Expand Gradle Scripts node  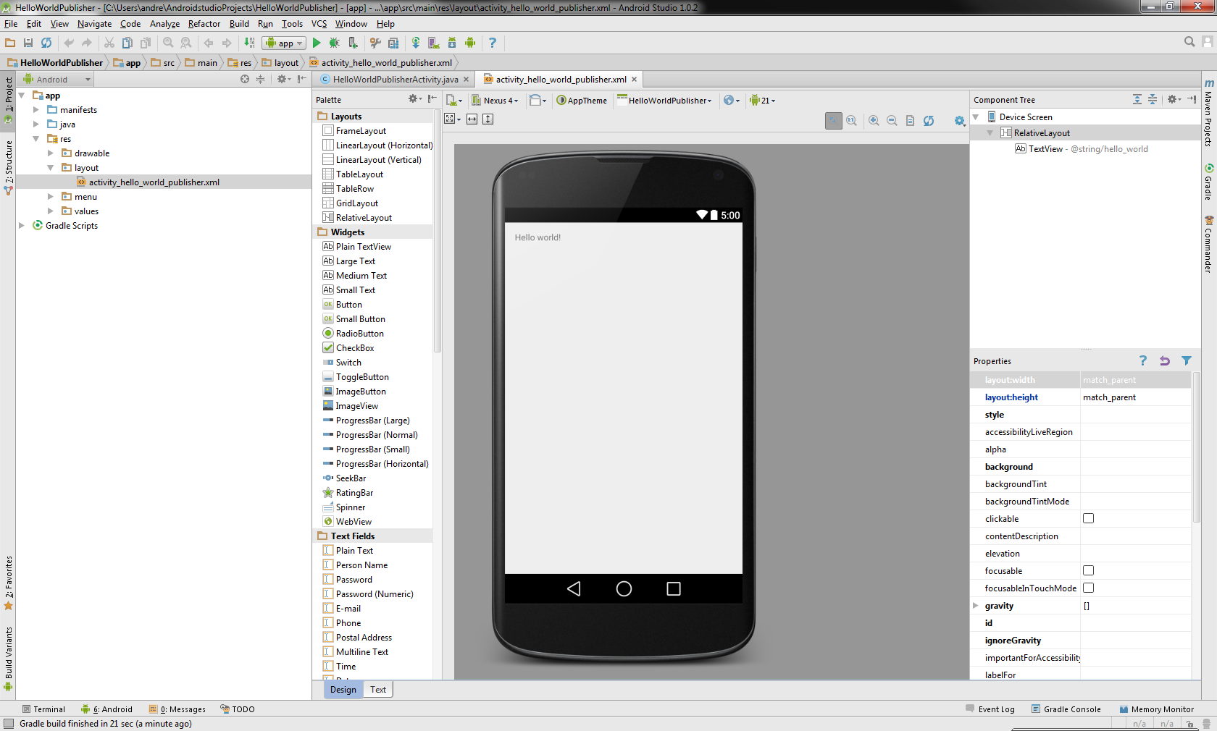pyautogui.click(x=22, y=226)
